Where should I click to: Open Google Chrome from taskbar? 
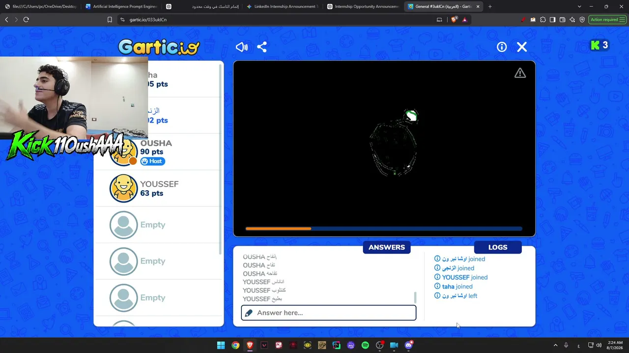(x=235, y=345)
